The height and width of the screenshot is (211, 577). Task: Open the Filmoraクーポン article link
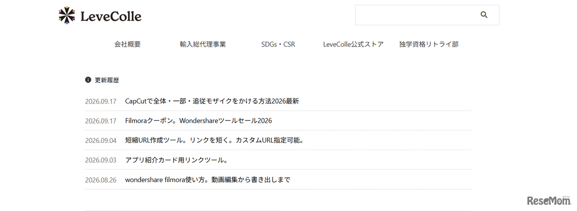pyautogui.click(x=198, y=121)
